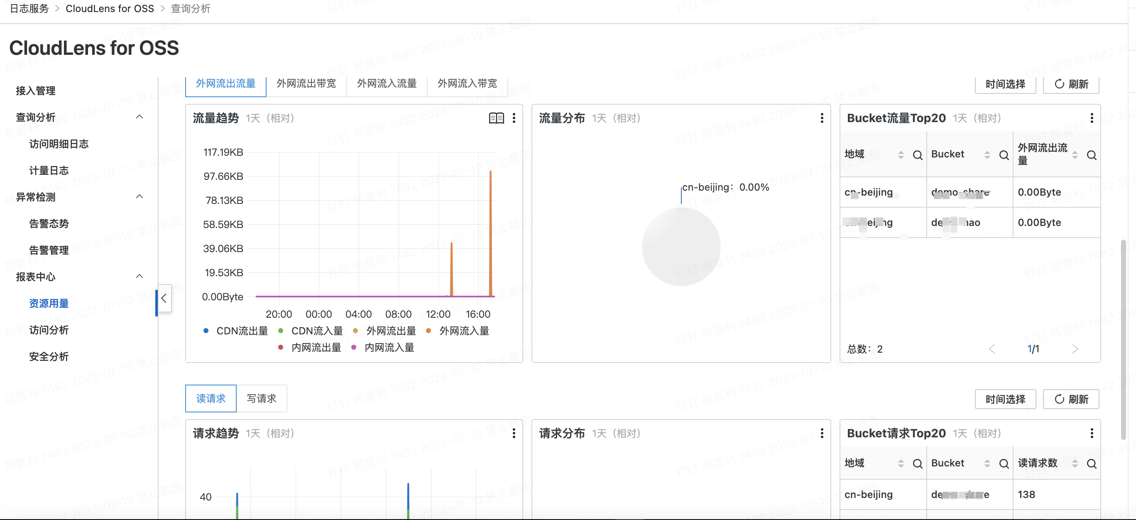The height and width of the screenshot is (520, 1136).
Task: Collapse the 异常检测 sidebar section
Action: pyautogui.click(x=140, y=197)
